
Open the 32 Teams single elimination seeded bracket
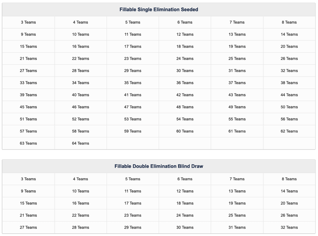click(x=289, y=70)
